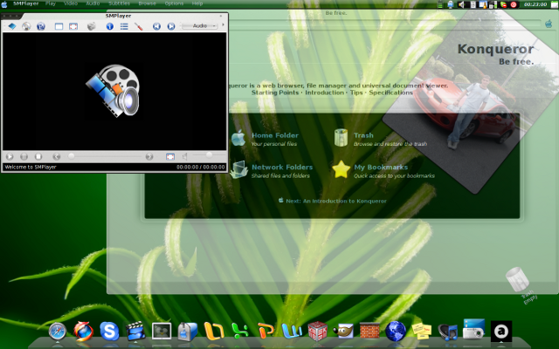
Task: Open the monitor terminal icon in dock
Action: pyautogui.click(x=162, y=332)
